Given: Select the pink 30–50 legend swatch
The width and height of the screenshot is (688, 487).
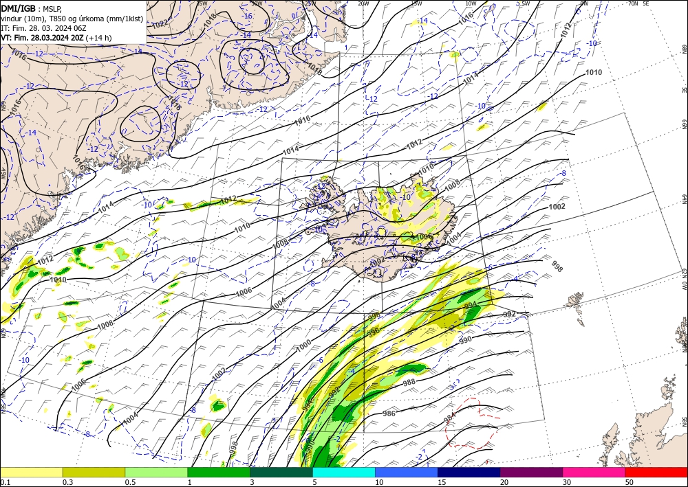Looking at the screenshot, I should 594,473.
